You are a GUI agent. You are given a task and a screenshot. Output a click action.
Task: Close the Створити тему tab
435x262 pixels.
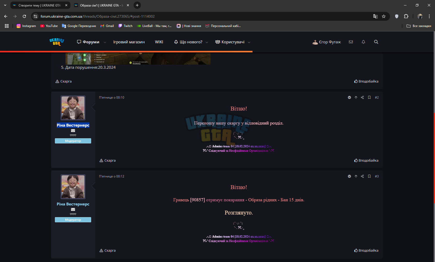point(66,5)
